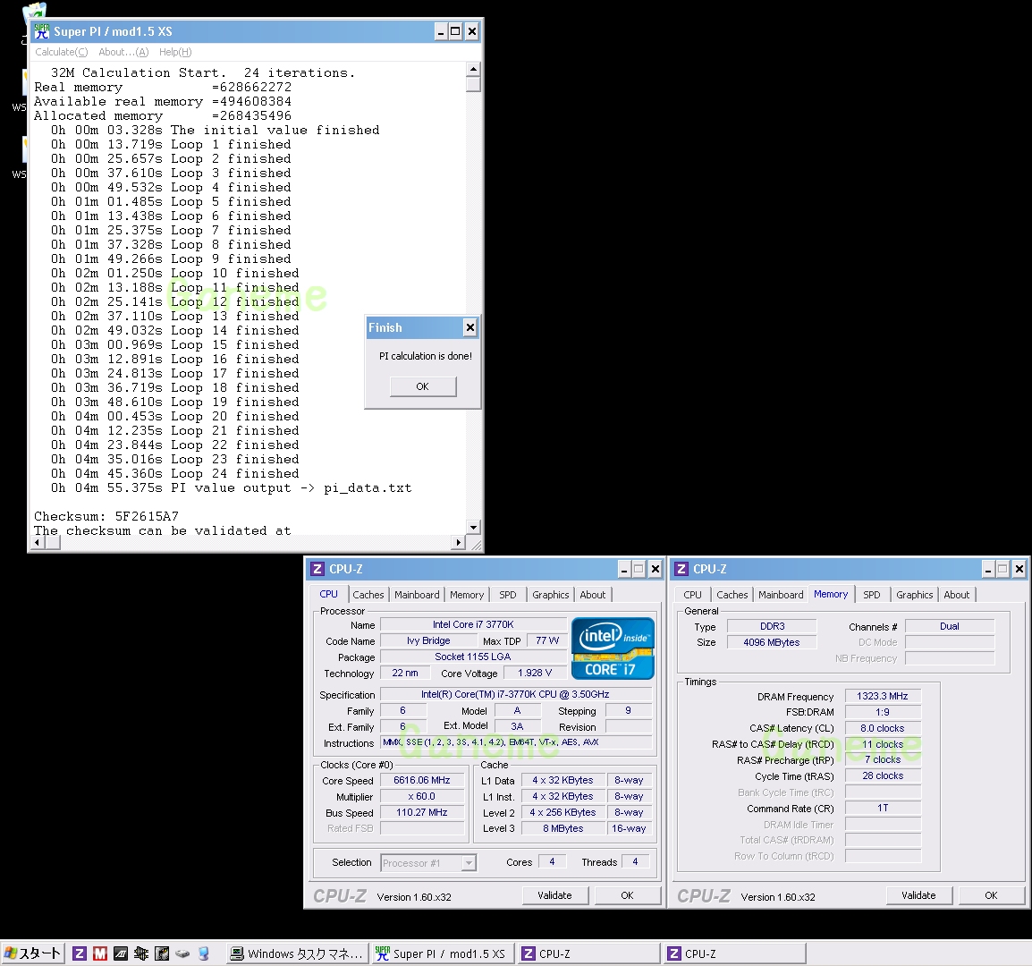Select CPU tab in right CPU-Z window
The width and height of the screenshot is (1032, 966).
692,595
